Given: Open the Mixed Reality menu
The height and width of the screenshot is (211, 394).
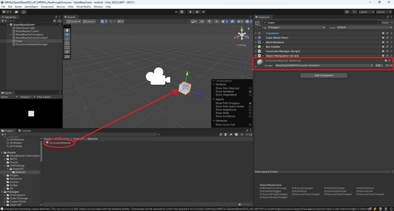Looking at the screenshot, I should [x=83, y=6].
